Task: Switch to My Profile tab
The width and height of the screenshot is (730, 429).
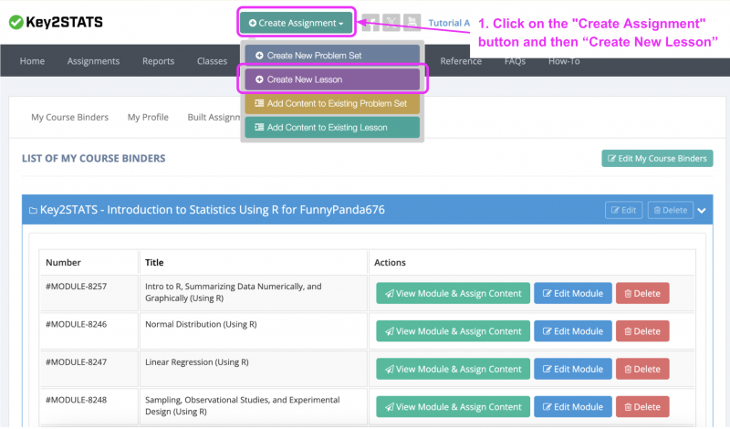Action: point(148,117)
